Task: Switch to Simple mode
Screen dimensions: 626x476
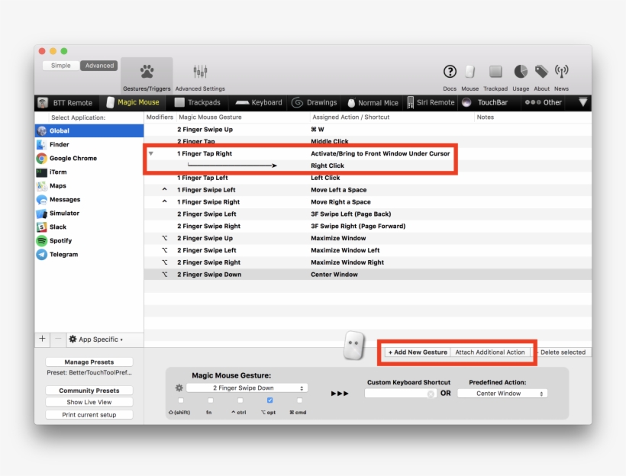Action: tap(60, 66)
